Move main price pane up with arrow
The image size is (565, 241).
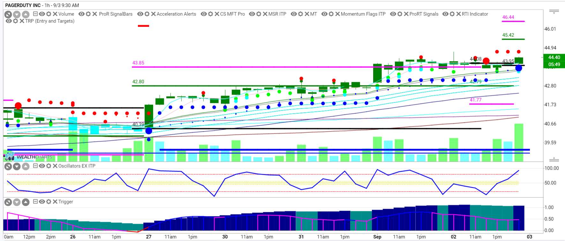[x=26, y=14]
